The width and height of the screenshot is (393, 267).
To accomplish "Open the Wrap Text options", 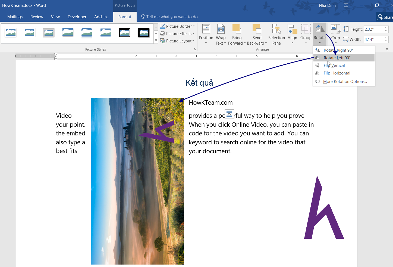I will click(x=221, y=35).
